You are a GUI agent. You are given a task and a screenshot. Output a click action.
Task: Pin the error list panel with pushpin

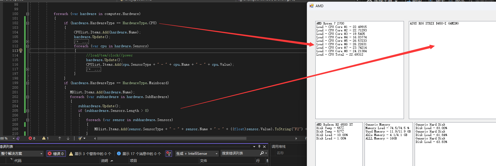[259, 146]
